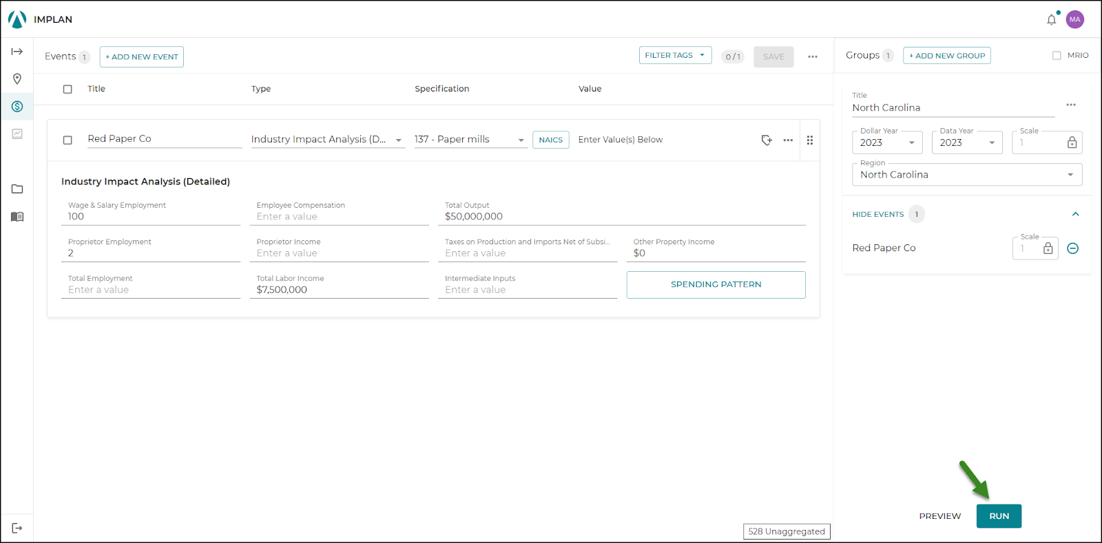
Task: Click the Groups count badge
Action: pyautogui.click(x=888, y=56)
